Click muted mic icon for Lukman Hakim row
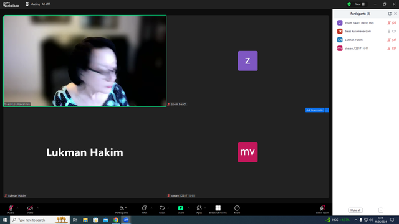Screen dimensions: 399x224 pos(389,40)
